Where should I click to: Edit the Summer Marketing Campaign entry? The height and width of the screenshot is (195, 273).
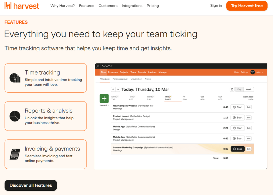pos(249,149)
